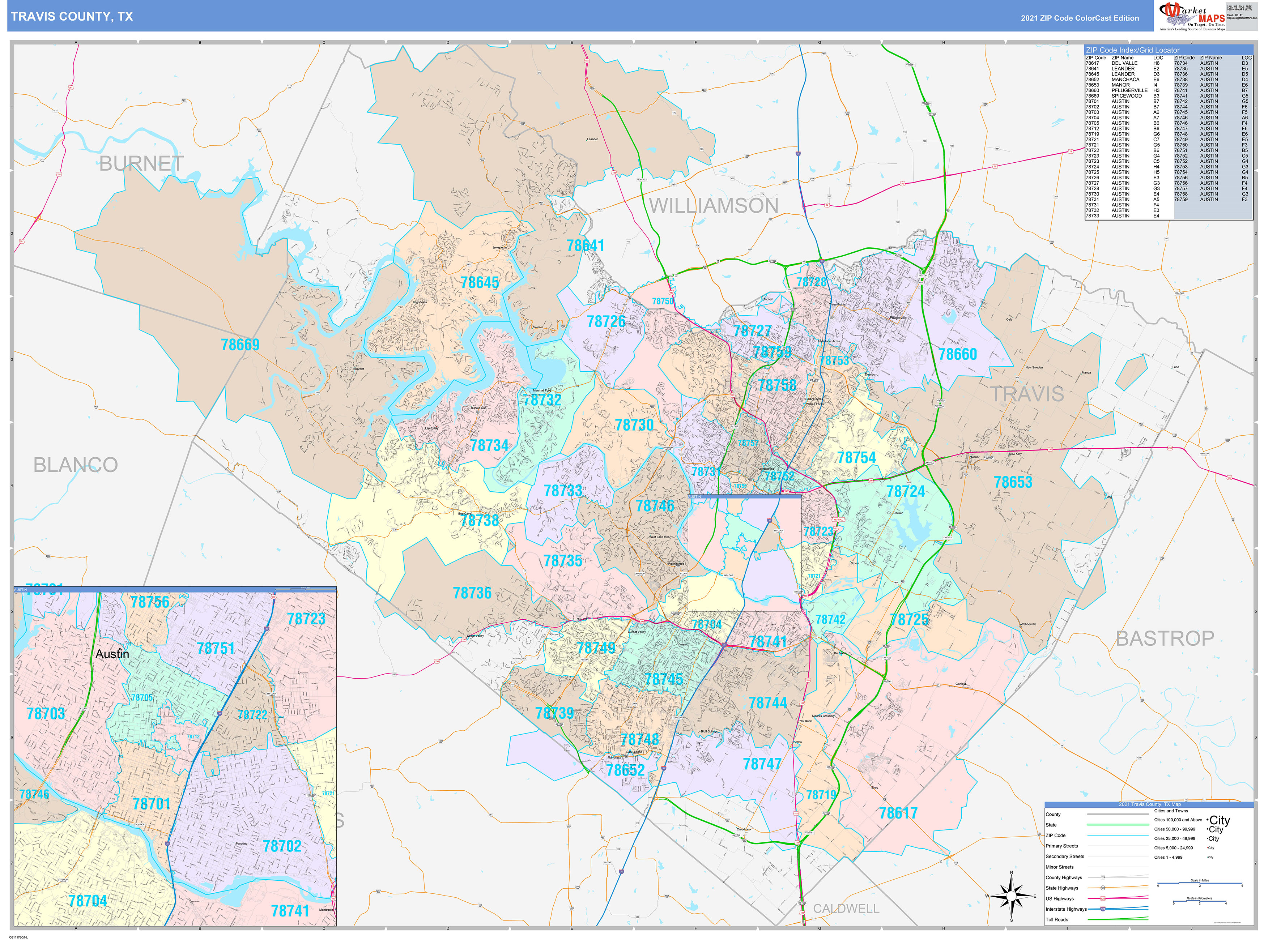Click the 78660 ZIP code label
The image size is (1264, 940).
(x=957, y=355)
